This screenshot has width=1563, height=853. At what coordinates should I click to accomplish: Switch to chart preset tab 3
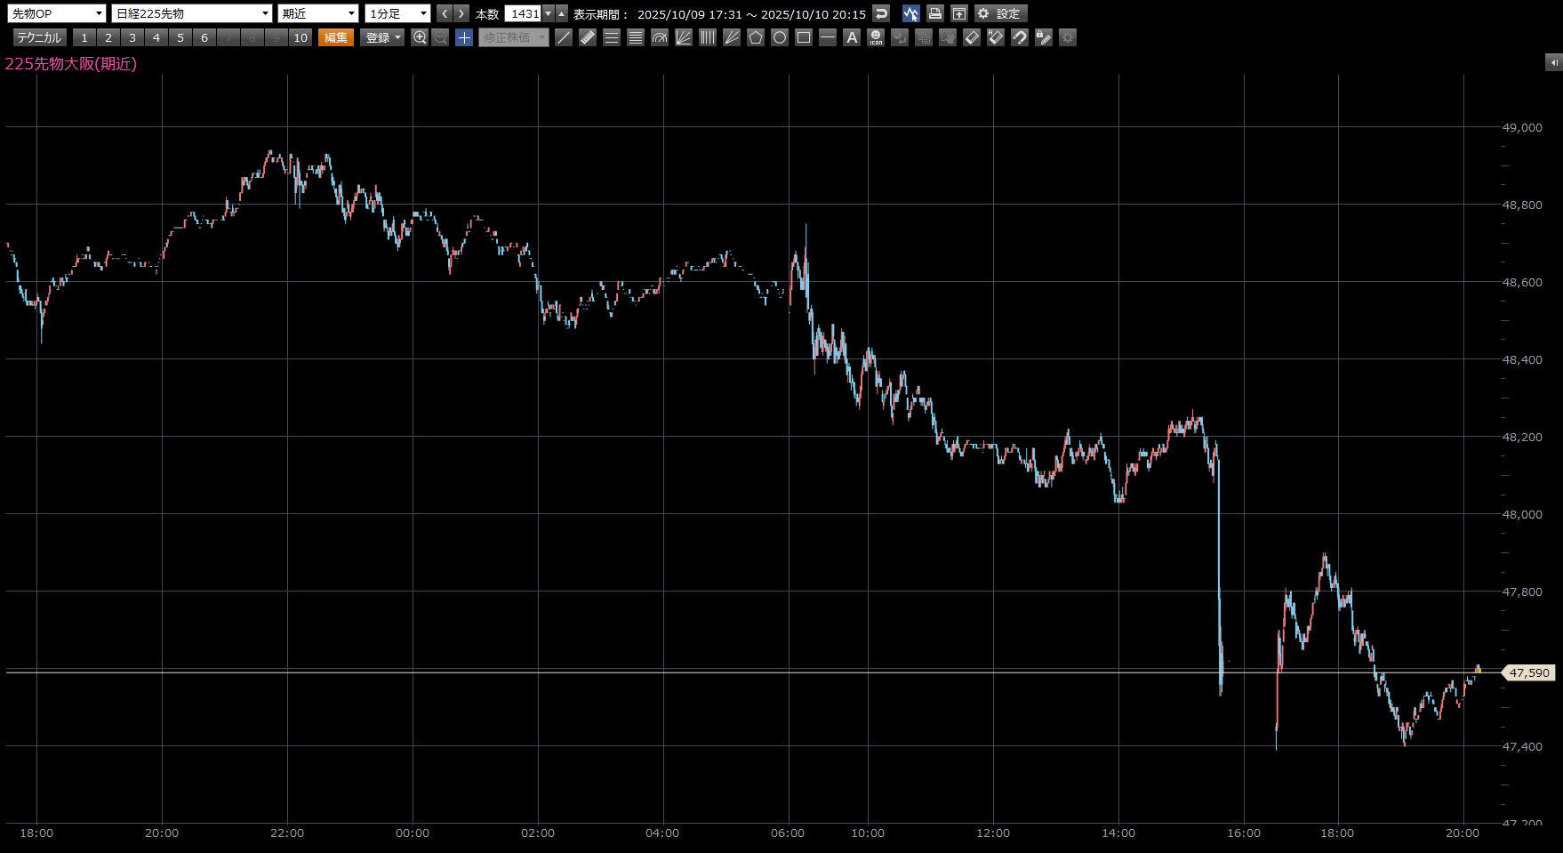132,37
